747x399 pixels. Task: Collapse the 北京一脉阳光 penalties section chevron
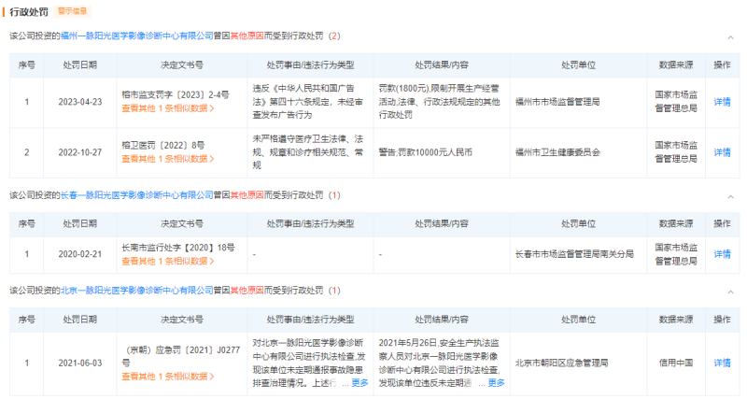[x=730, y=291]
